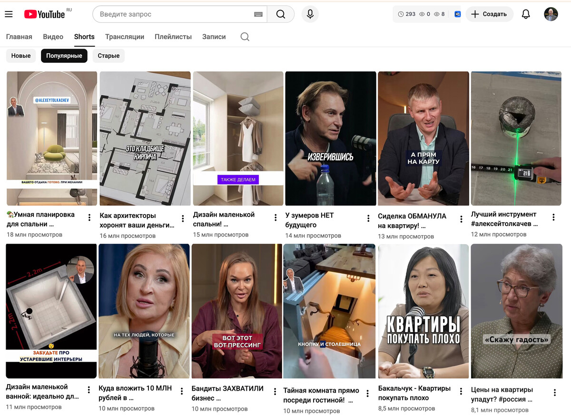Open options for 'Умная планировка' short

click(x=89, y=218)
